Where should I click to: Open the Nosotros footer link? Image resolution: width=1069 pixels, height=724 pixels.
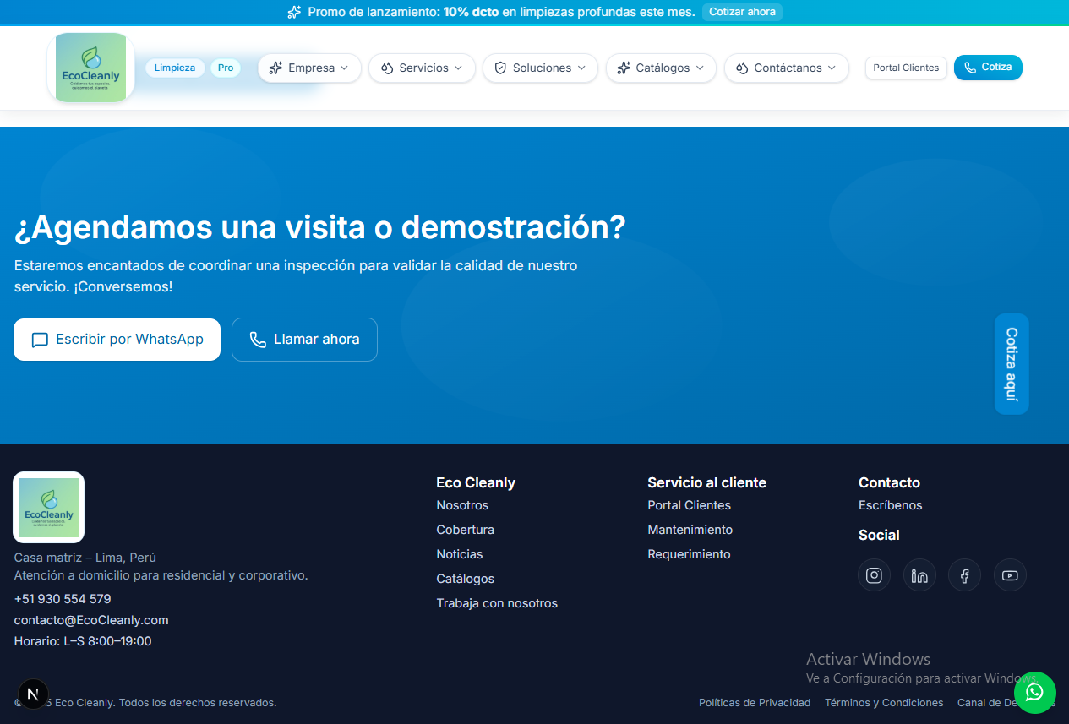point(462,504)
